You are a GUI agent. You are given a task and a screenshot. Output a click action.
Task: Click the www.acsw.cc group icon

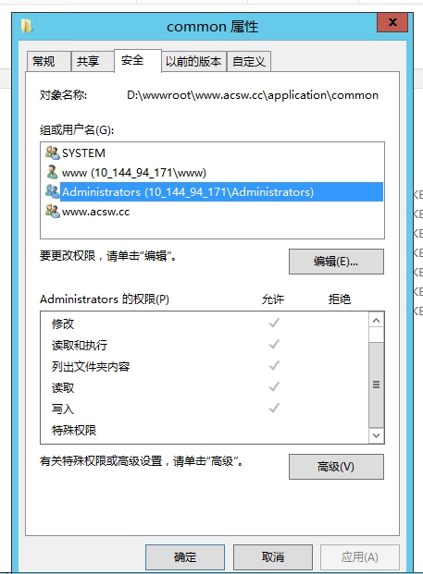pyautogui.click(x=53, y=212)
